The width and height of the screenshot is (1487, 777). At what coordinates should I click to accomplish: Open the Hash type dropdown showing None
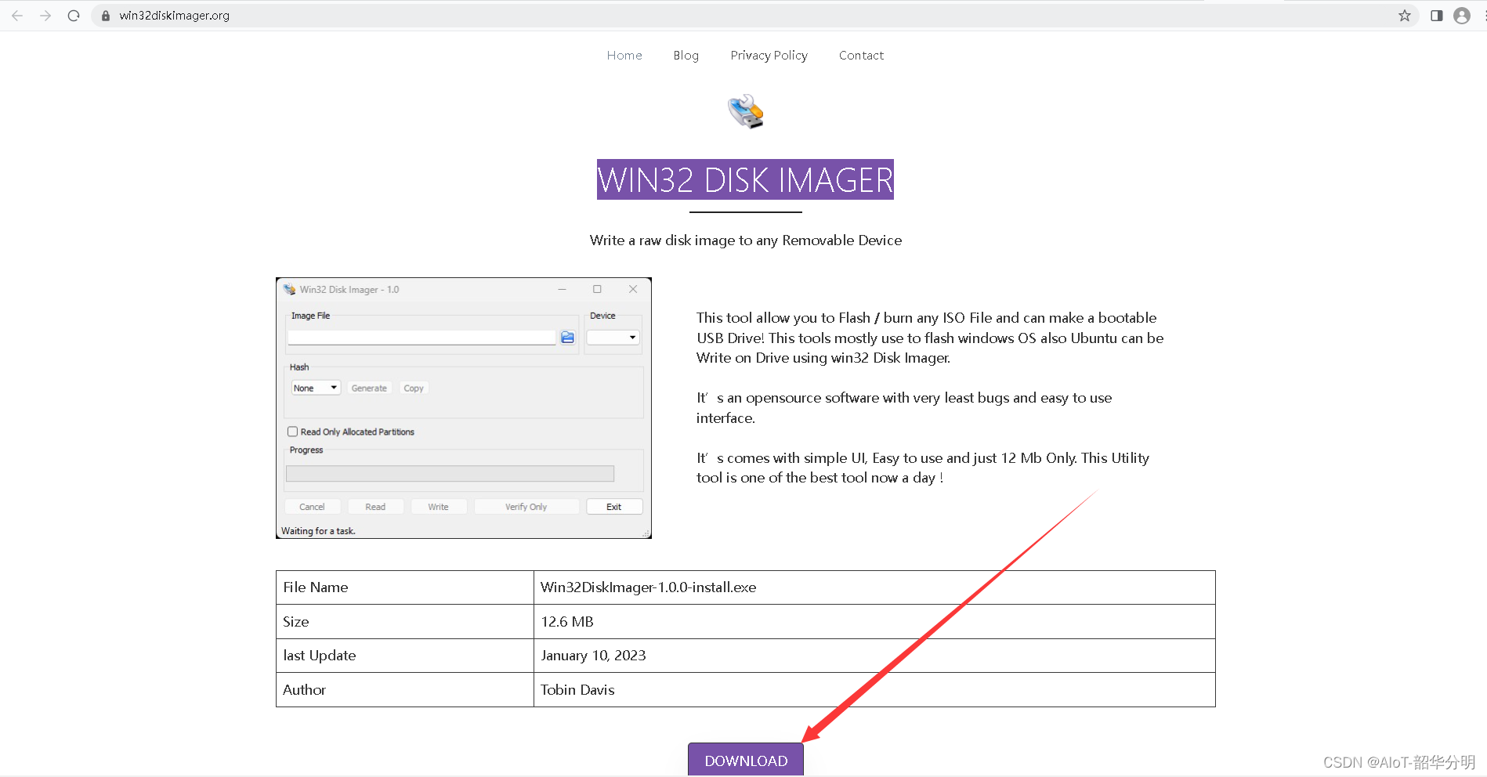[316, 388]
